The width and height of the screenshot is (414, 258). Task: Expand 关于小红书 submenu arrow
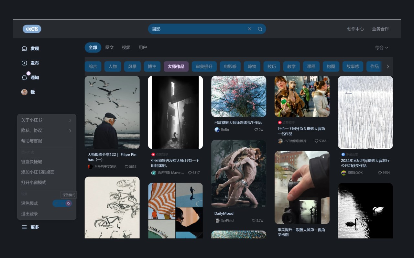70,120
